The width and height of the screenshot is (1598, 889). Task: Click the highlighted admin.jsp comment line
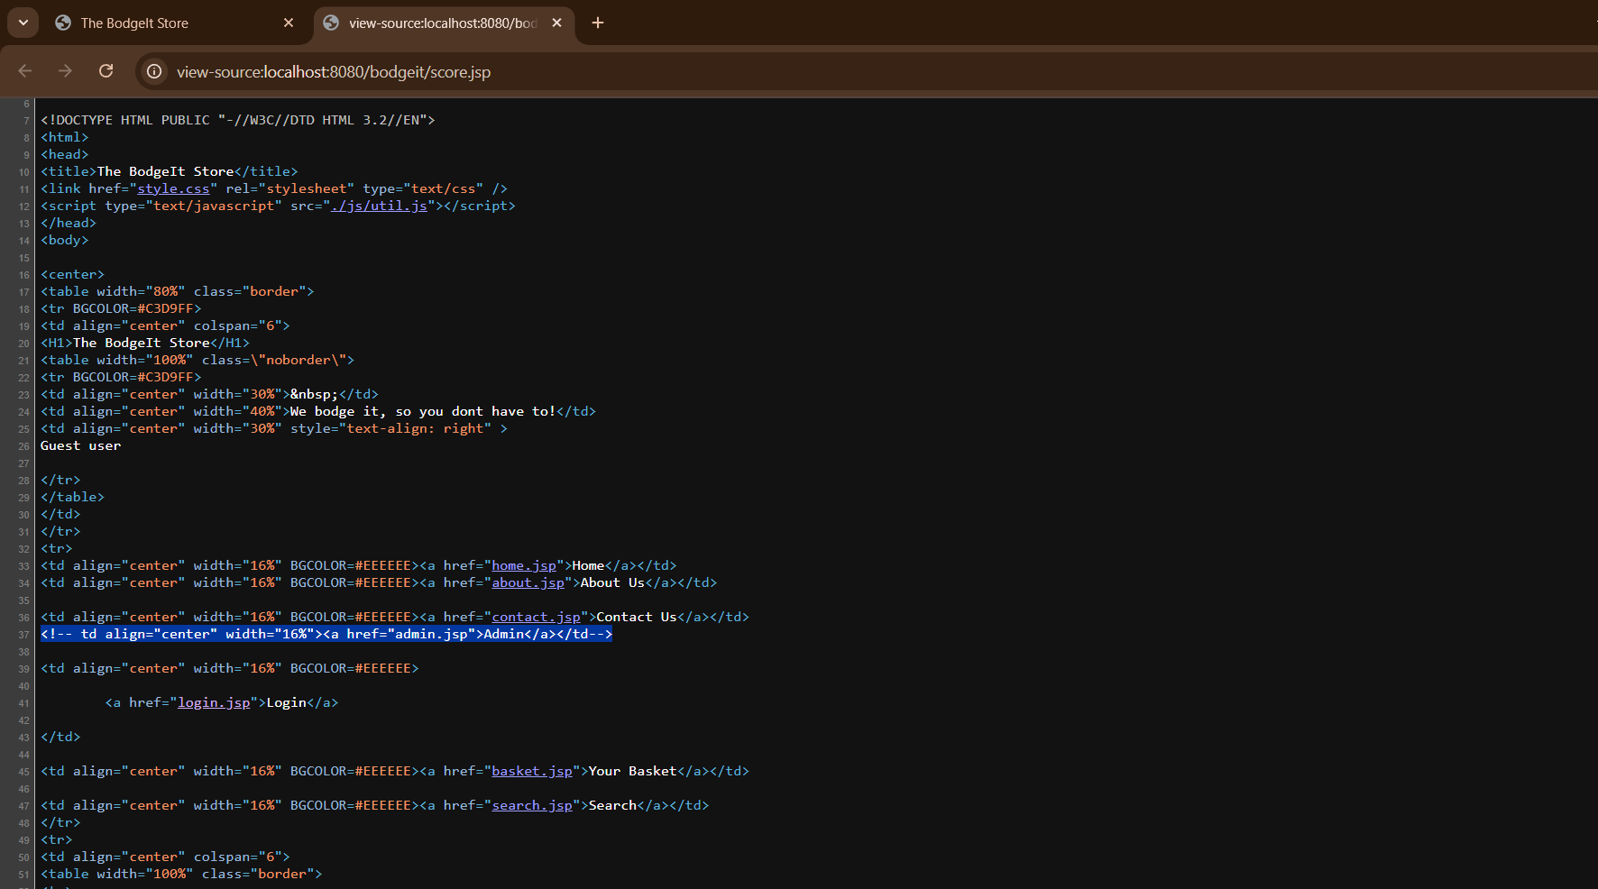click(x=326, y=634)
